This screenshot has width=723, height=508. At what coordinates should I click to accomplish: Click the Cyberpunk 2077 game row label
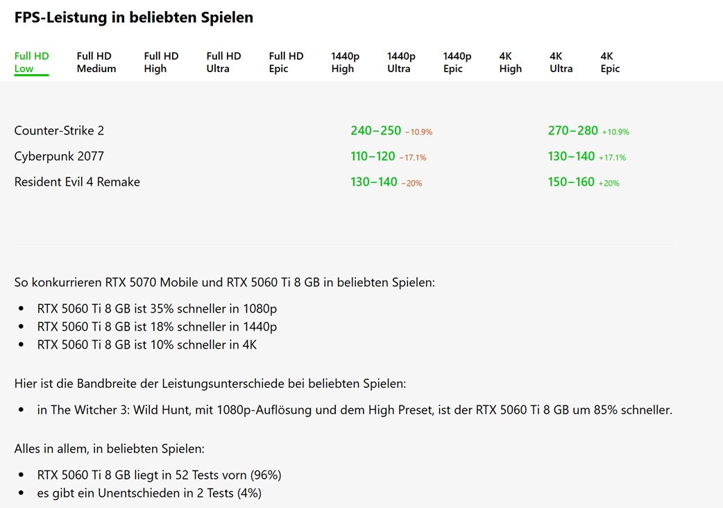click(59, 157)
